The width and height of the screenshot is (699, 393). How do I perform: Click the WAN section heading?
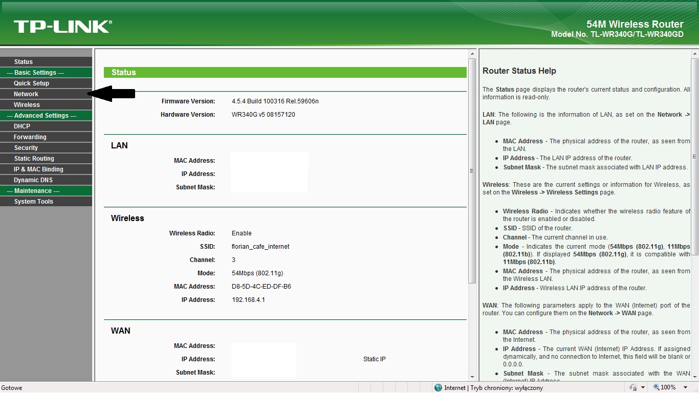[121, 331]
